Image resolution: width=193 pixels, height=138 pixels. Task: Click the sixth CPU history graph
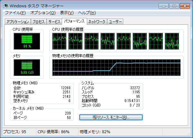click(x=140, y=41)
